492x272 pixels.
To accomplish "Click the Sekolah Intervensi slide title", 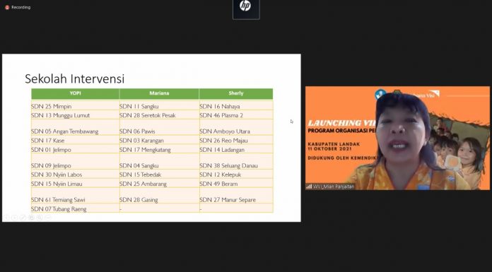I will tap(75, 78).
